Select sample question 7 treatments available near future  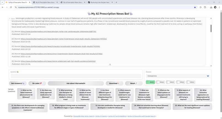(x=144, y=95)
